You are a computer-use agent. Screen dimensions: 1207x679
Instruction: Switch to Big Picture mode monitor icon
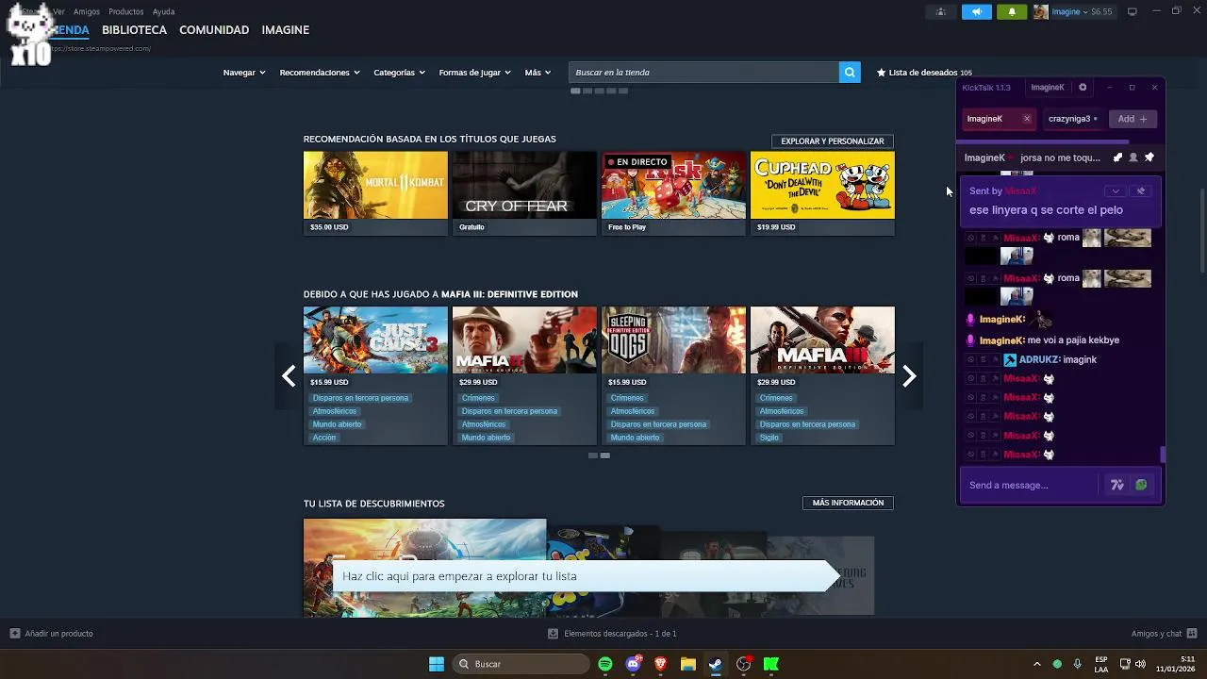point(1133,11)
